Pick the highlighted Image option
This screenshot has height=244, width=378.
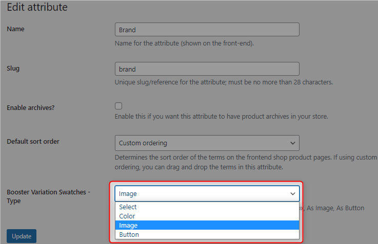pos(207,225)
